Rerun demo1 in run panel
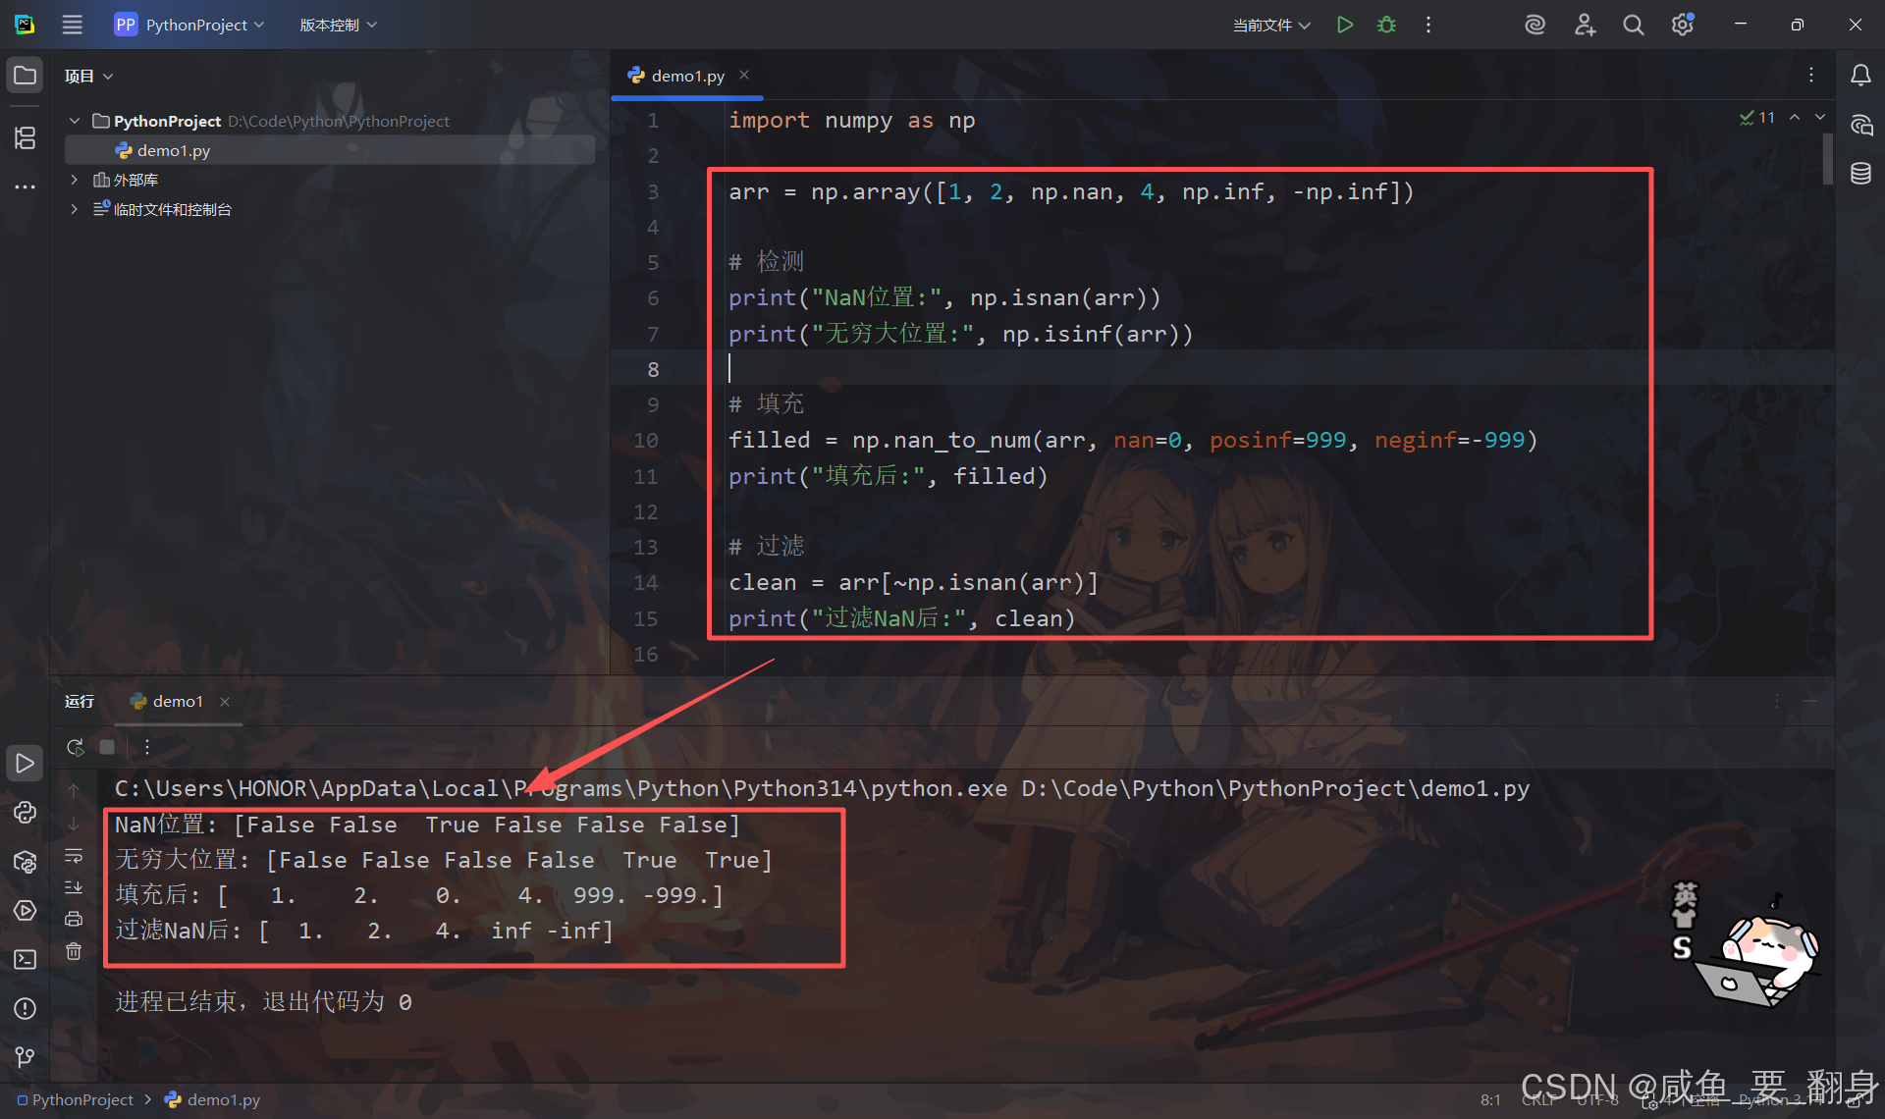The image size is (1885, 1119). point(75,747)
